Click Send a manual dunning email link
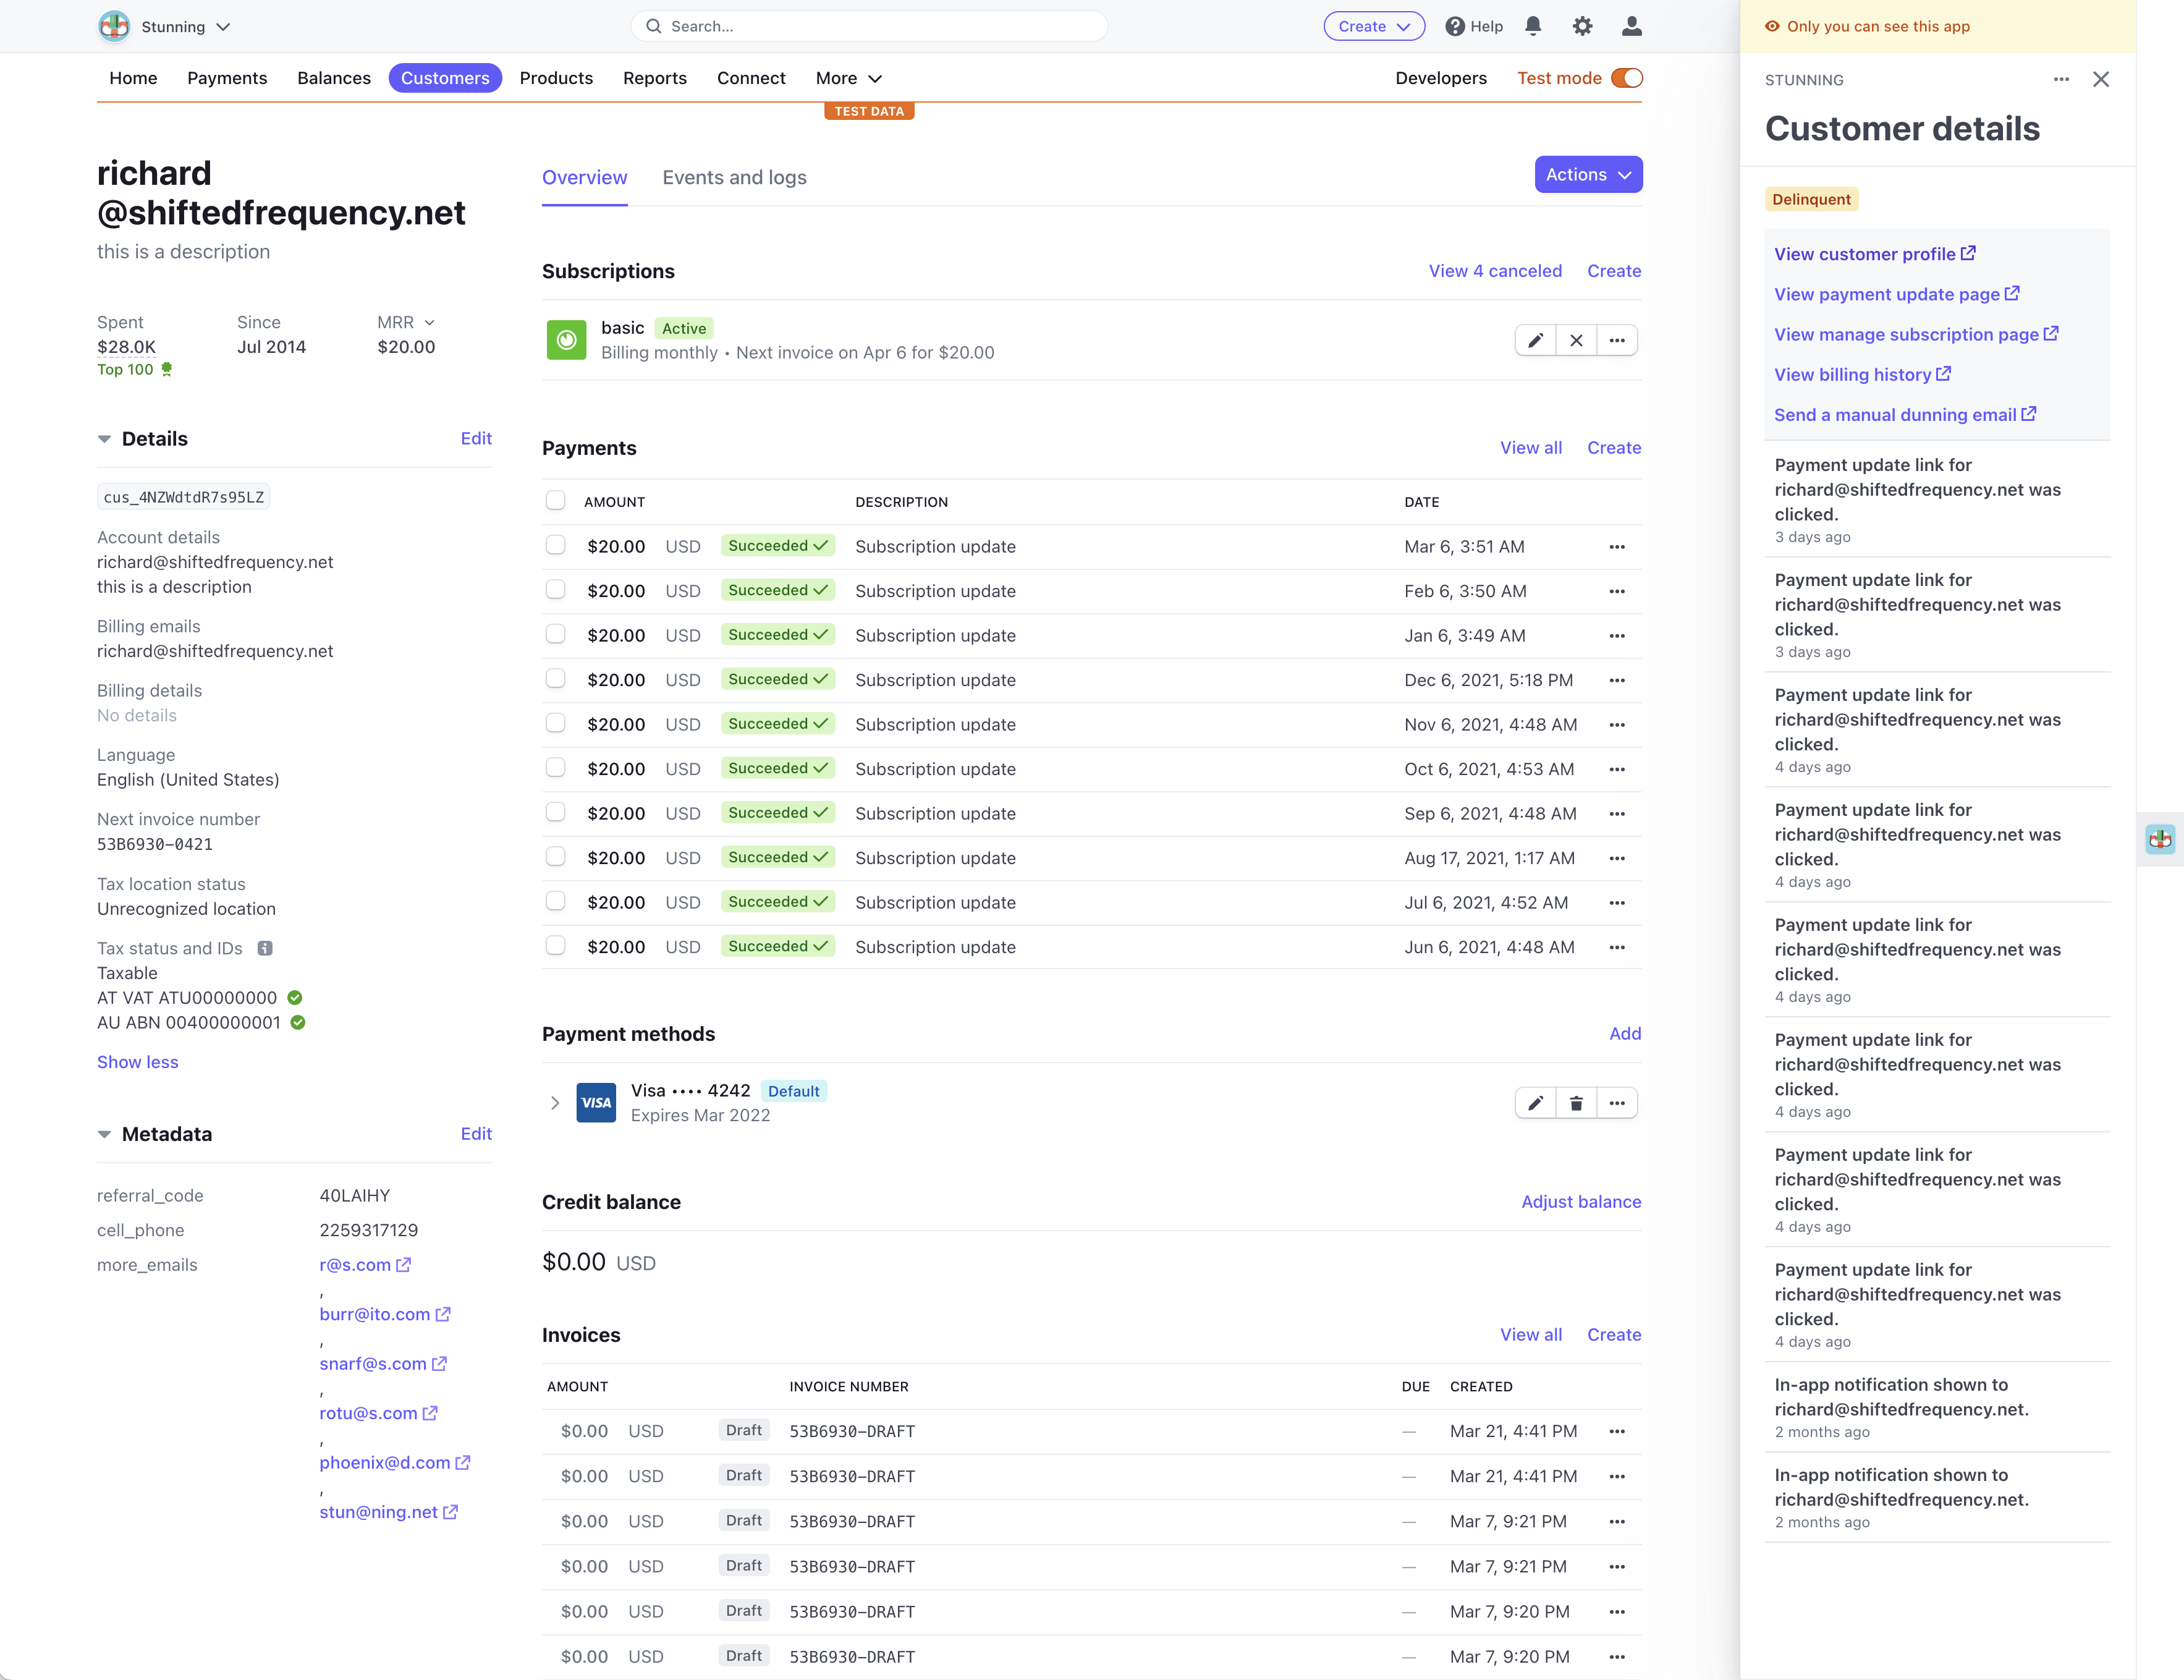2184x1680 pixels. pyautogui.click(x=1904, y=415)
